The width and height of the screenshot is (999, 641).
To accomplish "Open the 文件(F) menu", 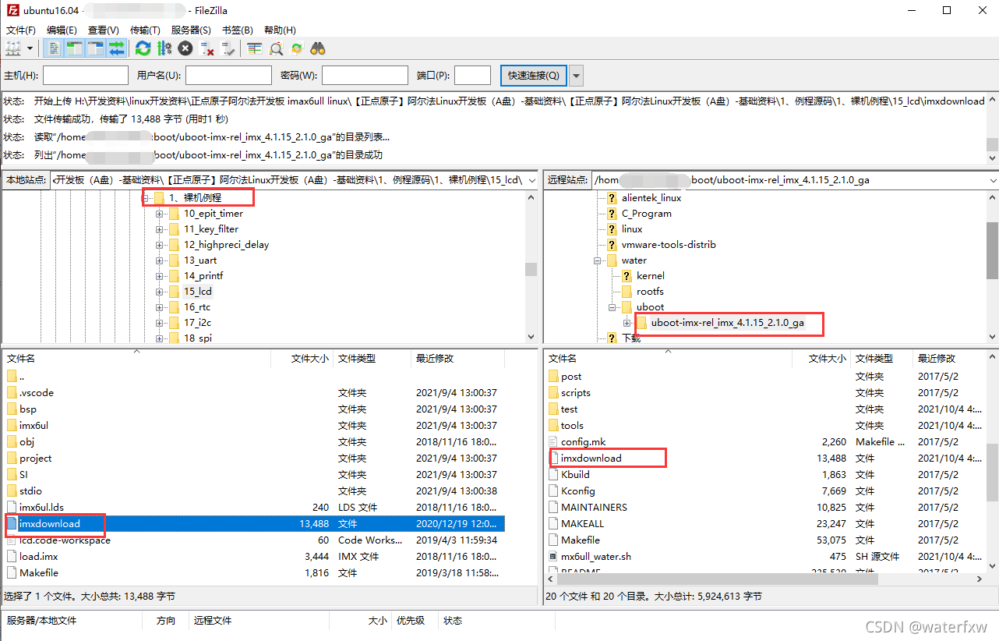I will tap(21, 30).
